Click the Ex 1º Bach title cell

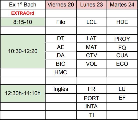pos(23,4)
